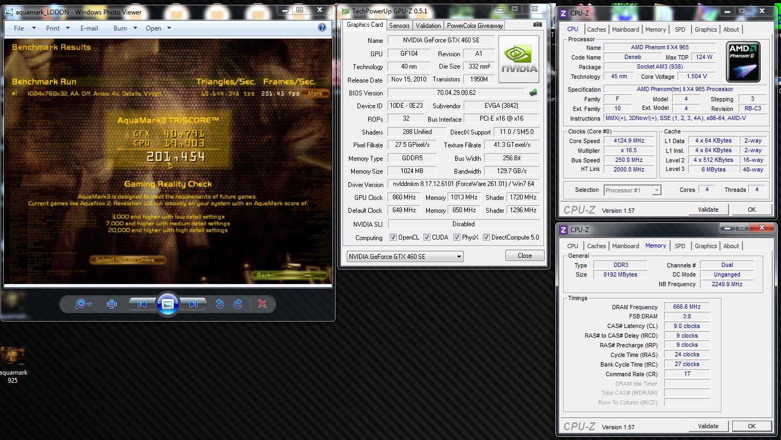Click the 201,454 TRISCORE total score

coord(176,156)
